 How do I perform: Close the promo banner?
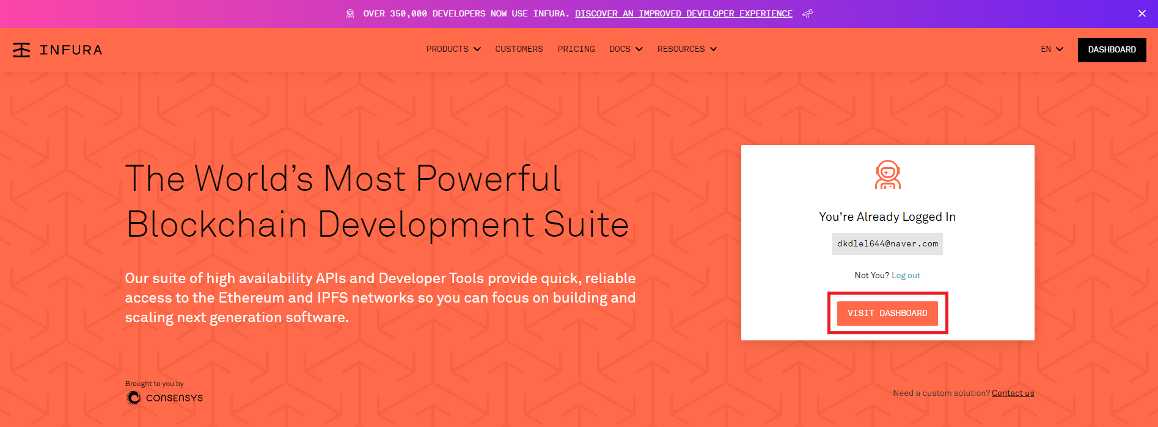(1142, 13)
